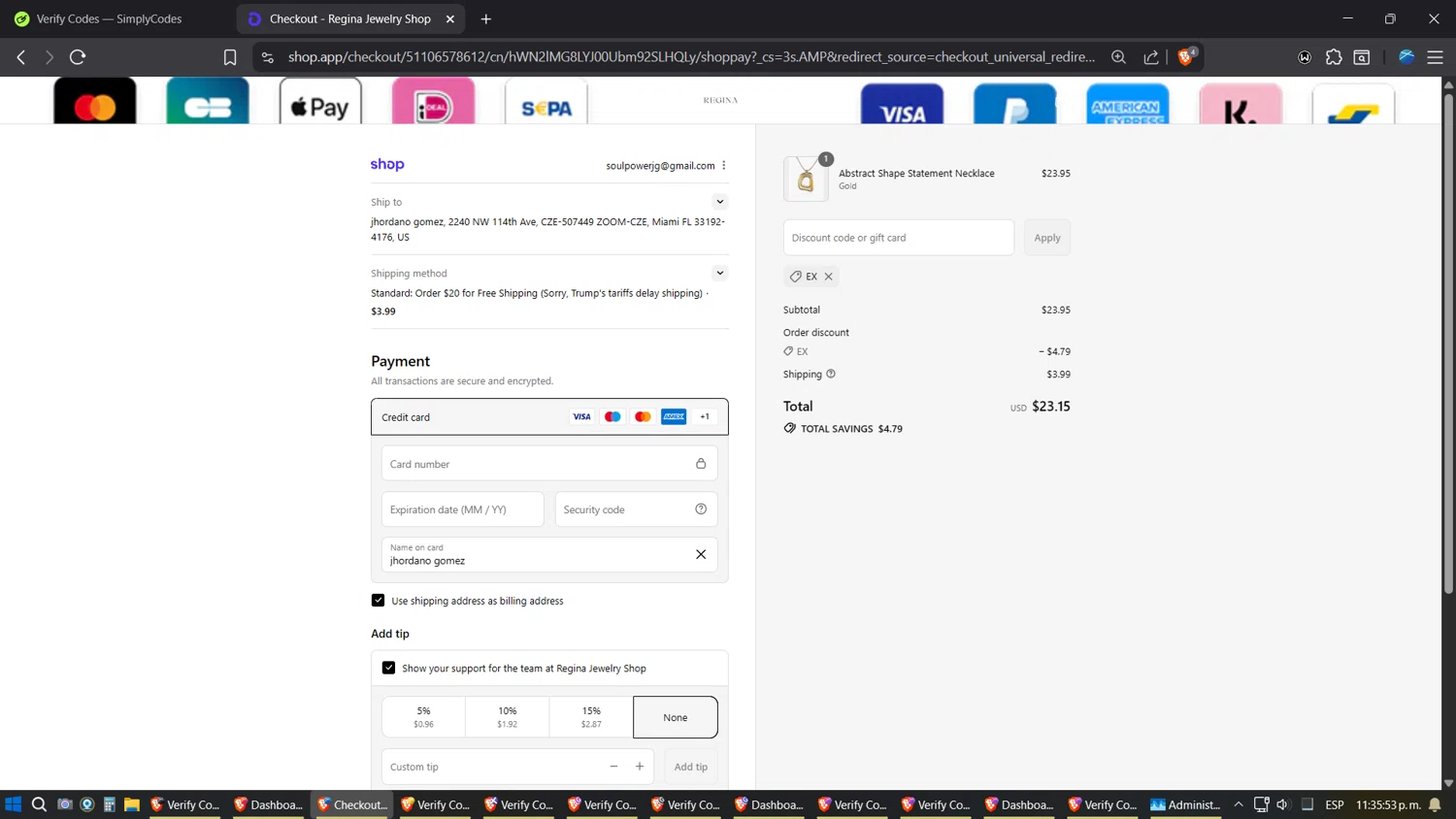Share this page icon
This screenshot has width=1456, height=819.
click(x=1151, y=57)
